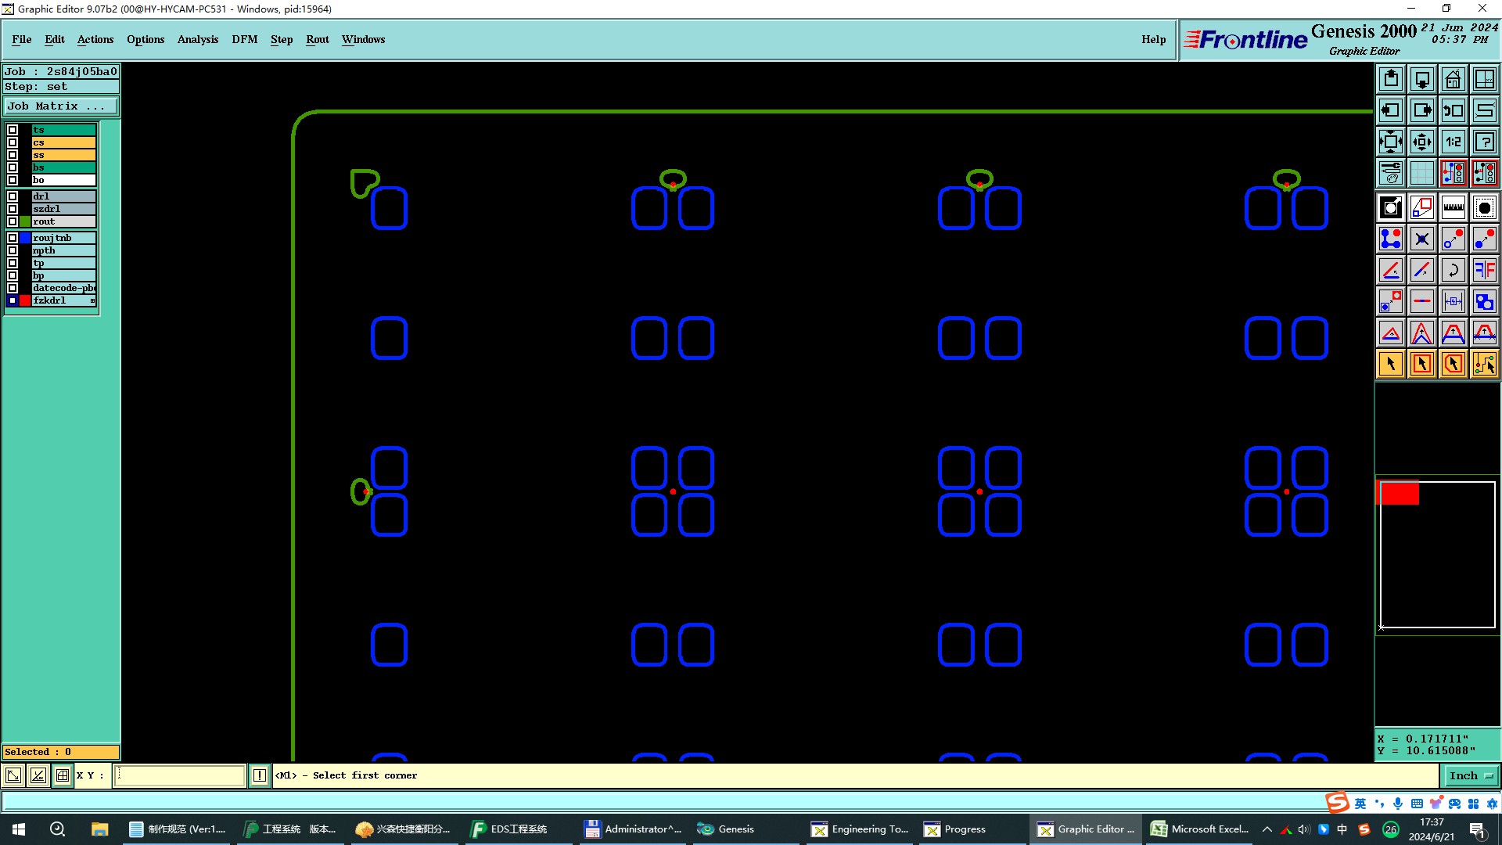The image size is (1502, 845).
Task: Toggle the checkbox for the drl layer
Action: pos(13,196)
